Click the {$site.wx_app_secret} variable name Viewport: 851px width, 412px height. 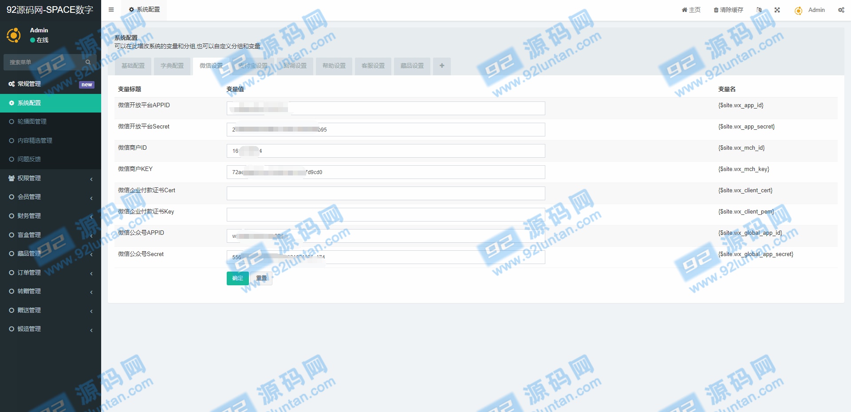pyautogui.click(x=747, y=127)
